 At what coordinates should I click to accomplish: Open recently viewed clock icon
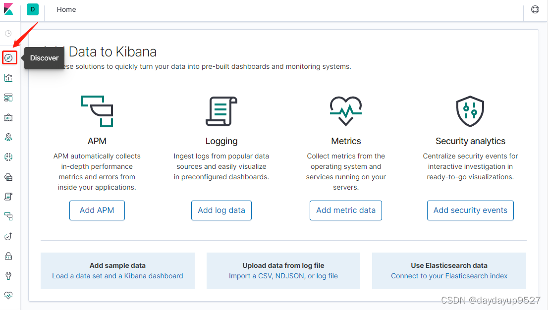(x=8, y=34)
